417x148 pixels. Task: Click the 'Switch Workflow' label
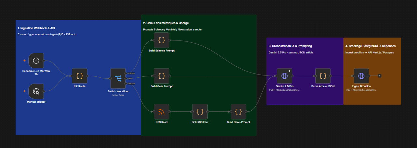[118, 91]
